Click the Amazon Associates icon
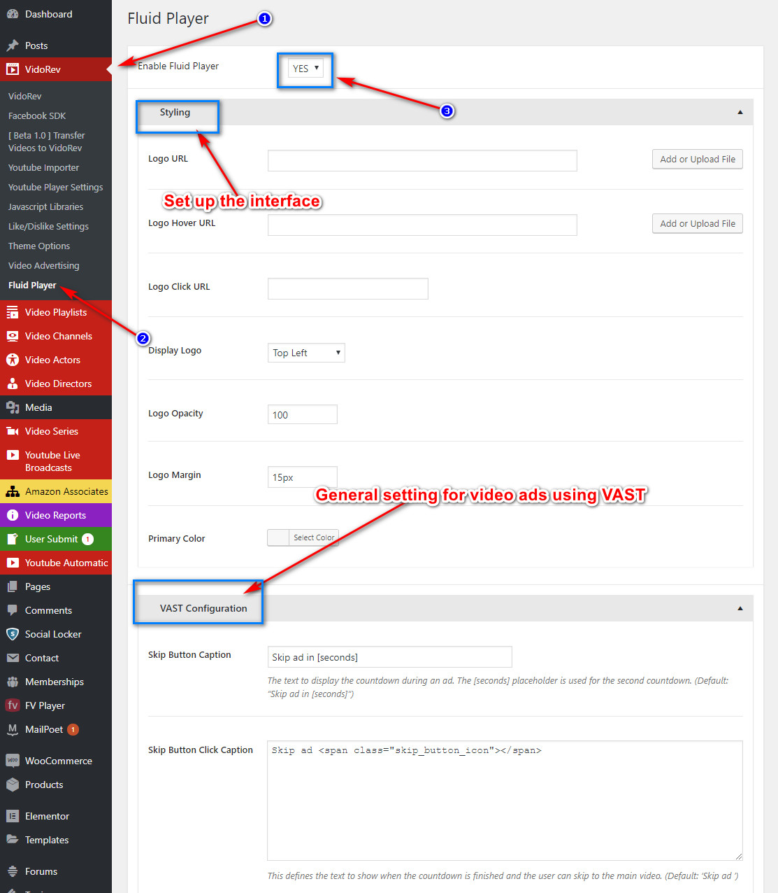Image resolution: width=778 pixels, height=893 pixels. tap(13, 491)
